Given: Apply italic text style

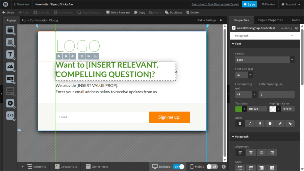Looking at the screenshot, I should click(250, 124).
